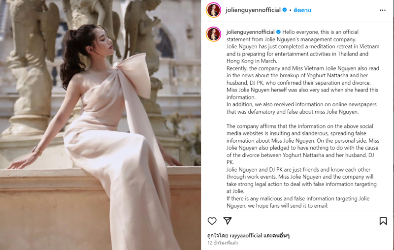Click the large bow on the dress

133,75
